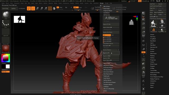The width and height of the screenshot is (169, 95).
Task: Open the Texture Off slot
Action: coord(6,40)
